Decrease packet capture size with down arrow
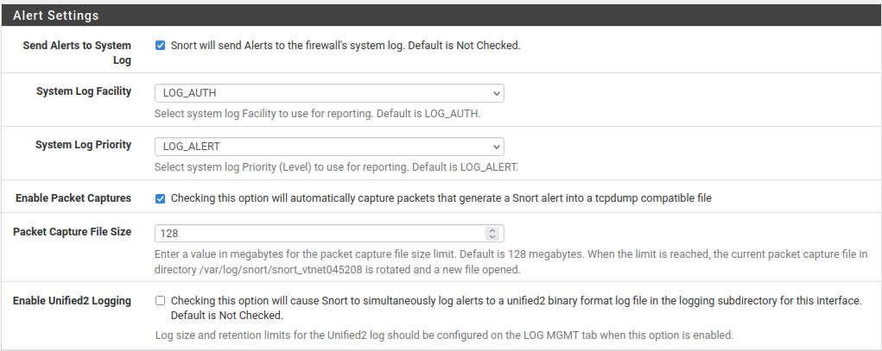This screenshot has width=882, height=351. (492, 236)
